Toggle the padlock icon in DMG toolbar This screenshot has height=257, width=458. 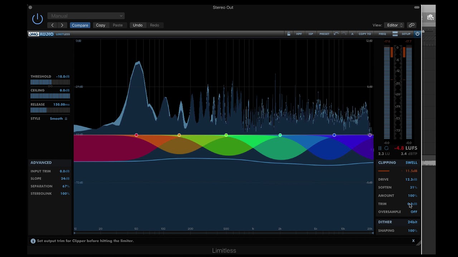[x=289, y=34]
